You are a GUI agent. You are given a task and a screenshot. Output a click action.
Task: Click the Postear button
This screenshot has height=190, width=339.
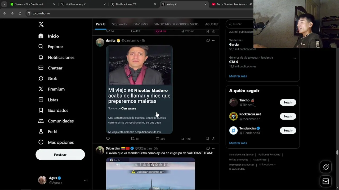click(x=60, y=155)
